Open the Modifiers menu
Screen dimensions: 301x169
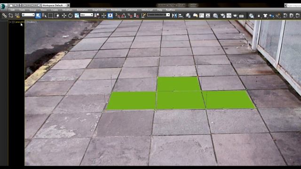(x=67, y=10)
